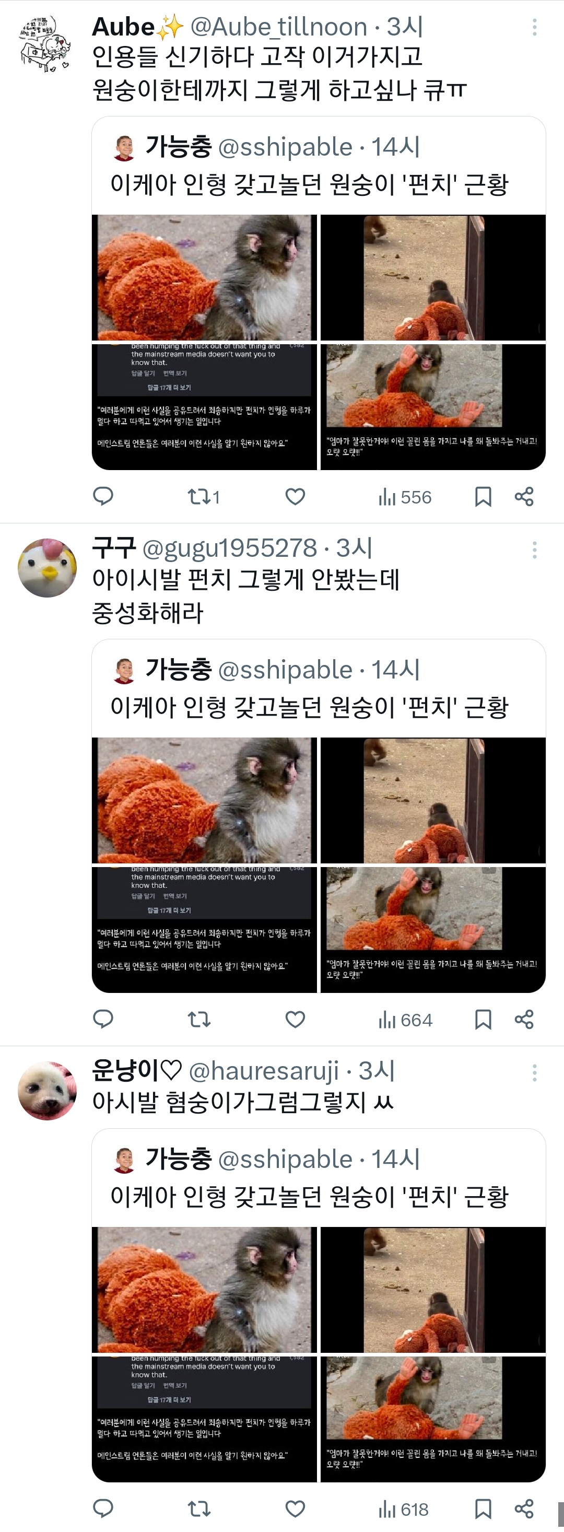564x1532 pixels.
Task: Like the Aube_tillnoon tweet
Action: tap(296, 497)
